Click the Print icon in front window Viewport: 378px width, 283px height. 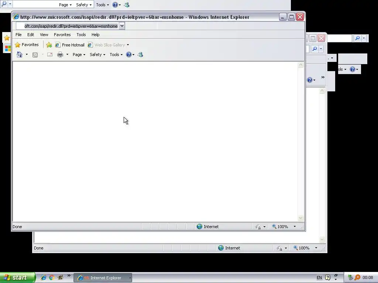coord(60,55)
